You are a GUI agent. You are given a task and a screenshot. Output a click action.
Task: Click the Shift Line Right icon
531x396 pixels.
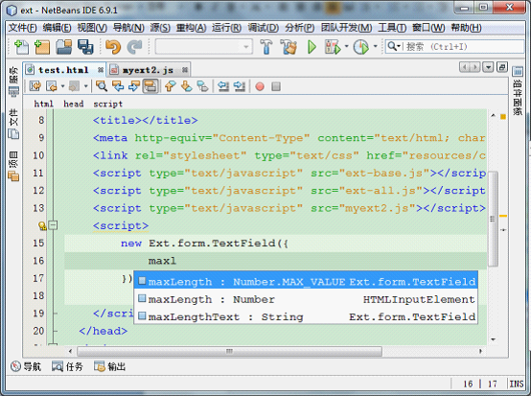click(x=240, y=86)
